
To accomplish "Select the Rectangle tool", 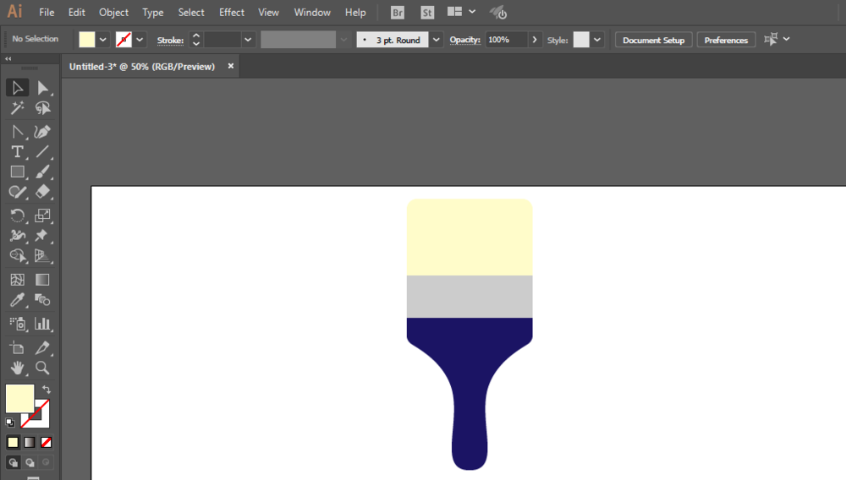I will pos(17,172).
